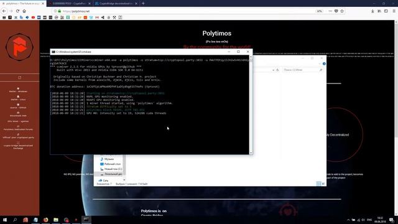Open cmd window from the taskbar
Screen dimensions: 398x224
coord(86,220)
